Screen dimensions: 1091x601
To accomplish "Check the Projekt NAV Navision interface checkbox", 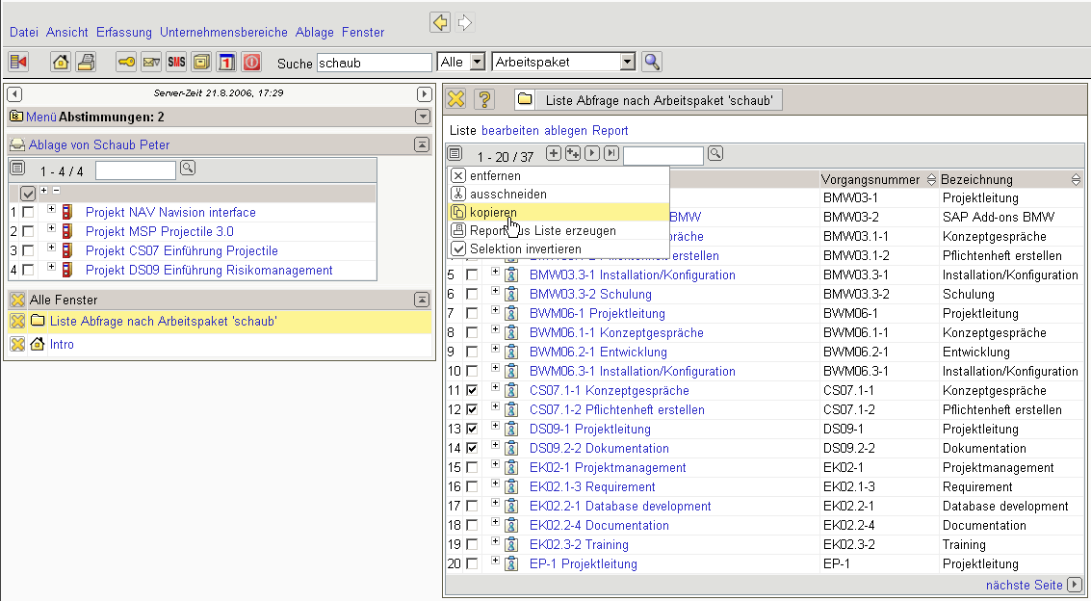I will click(28, 212).
